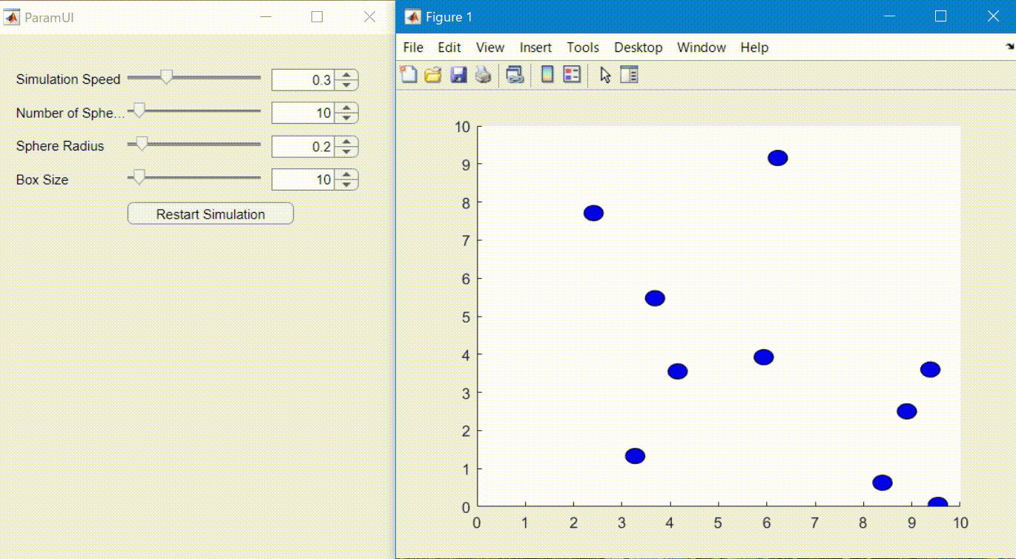The width and height of the screenshot is (1016, 559).
Task: Decrease Number of Spheres with down arrow
Action: [346, 119]
